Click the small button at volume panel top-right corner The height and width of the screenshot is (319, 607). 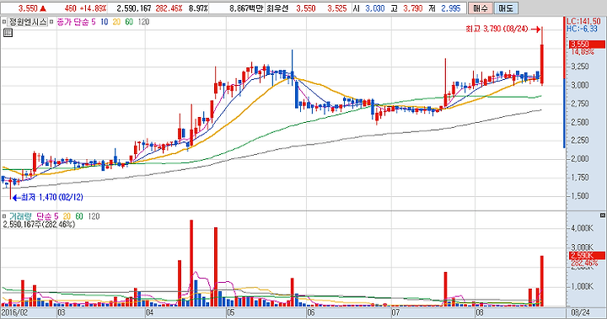pos(602,215)
